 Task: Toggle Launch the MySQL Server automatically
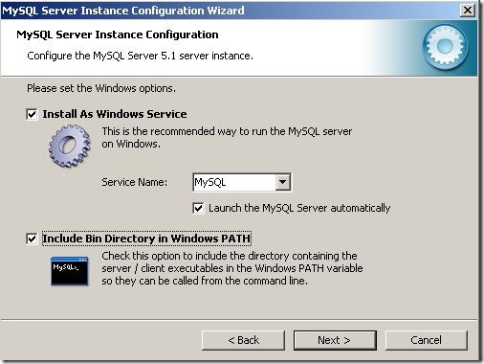point(198,208)
